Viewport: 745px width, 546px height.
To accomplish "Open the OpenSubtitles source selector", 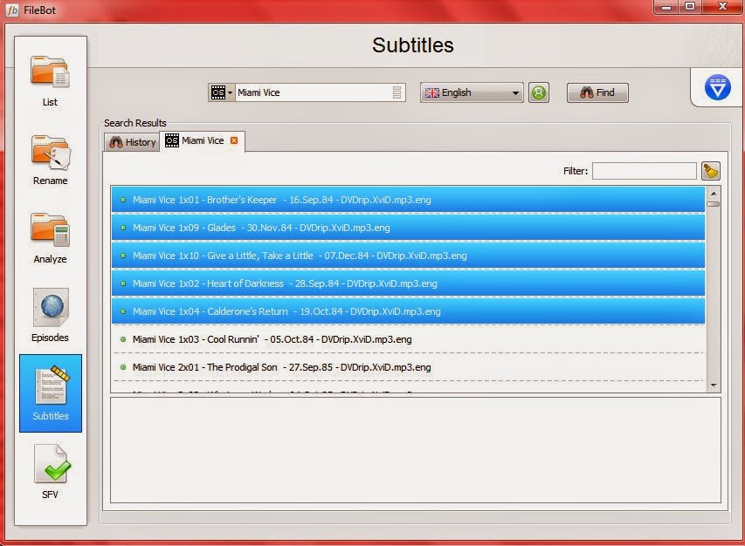I will coord(222,92).
